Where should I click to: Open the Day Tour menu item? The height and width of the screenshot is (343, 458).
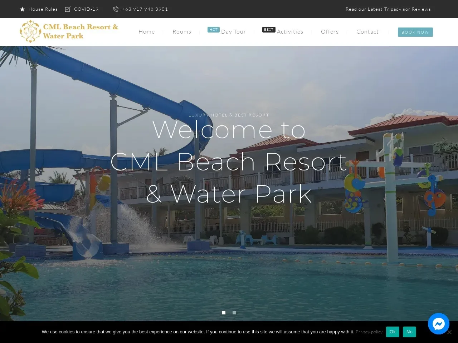tap(234, 32)
